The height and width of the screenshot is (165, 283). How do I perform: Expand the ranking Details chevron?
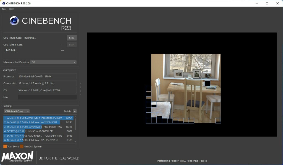click(x=75, y=111)
